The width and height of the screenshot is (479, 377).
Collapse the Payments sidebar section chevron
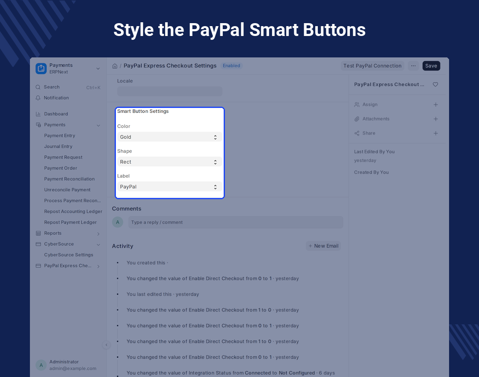pos(98,125)
